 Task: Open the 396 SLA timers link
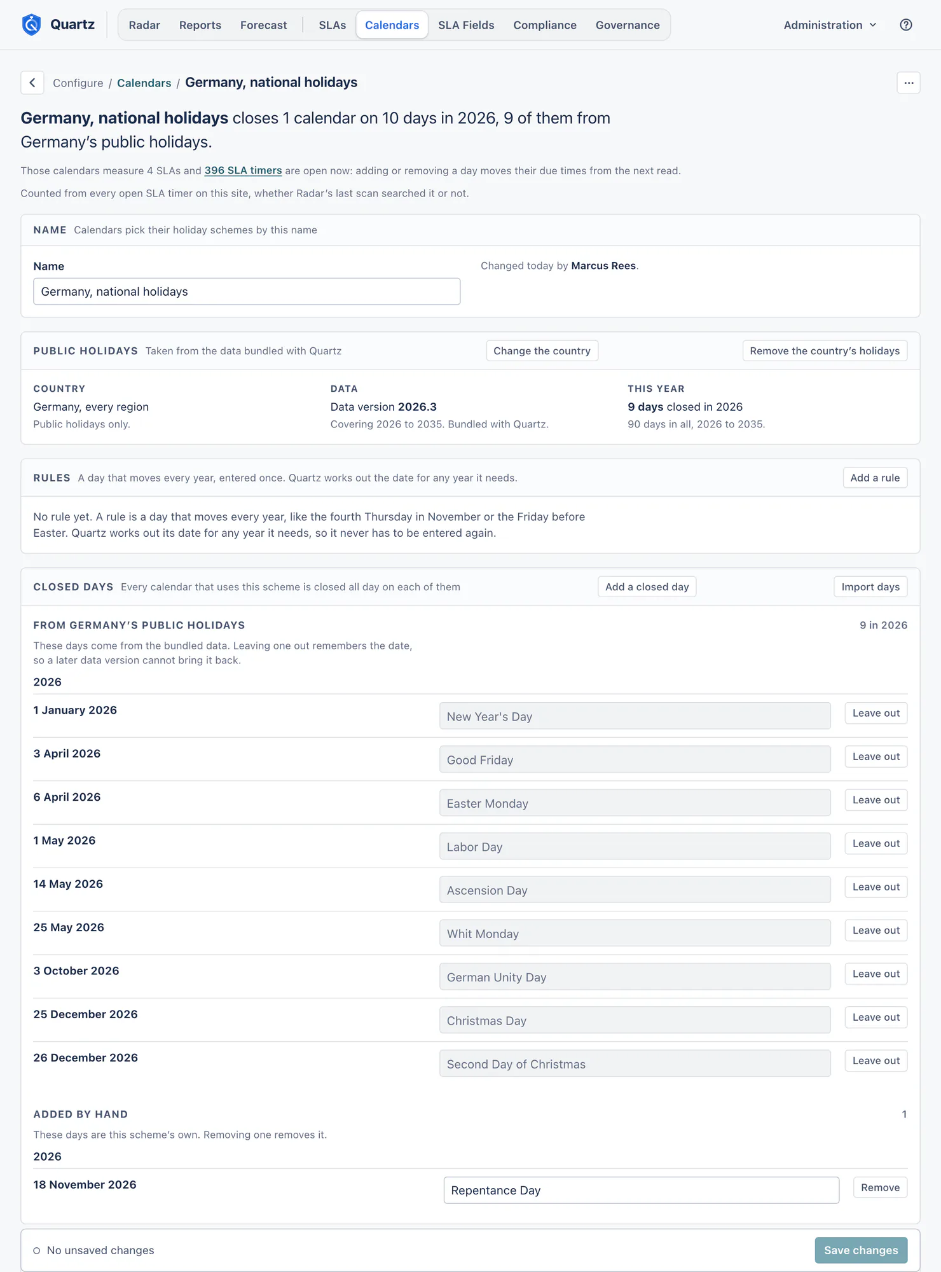coord(243,170)
